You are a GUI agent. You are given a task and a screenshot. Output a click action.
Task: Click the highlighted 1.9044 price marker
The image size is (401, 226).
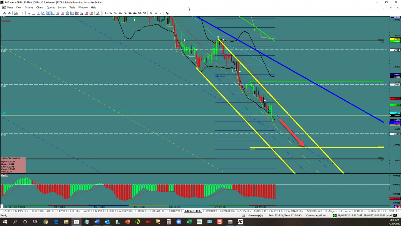tap(394, 115)
